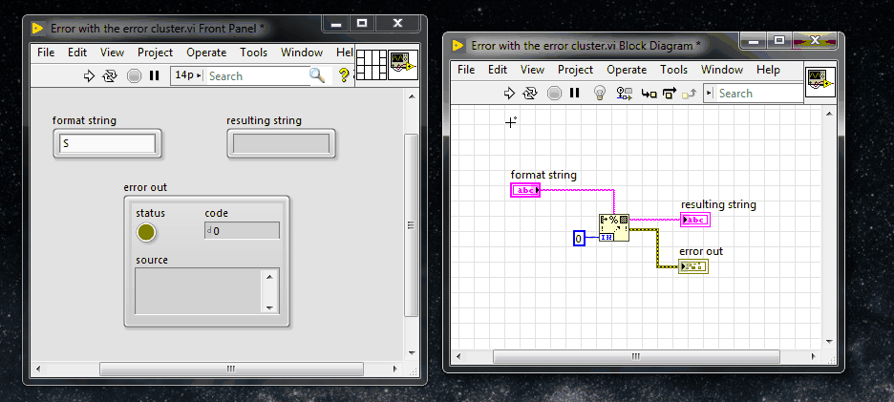Open text settings dropdown in Block Diagram toolbar
The height and width of the screenshot is (402, 894).
coord(710,93)
